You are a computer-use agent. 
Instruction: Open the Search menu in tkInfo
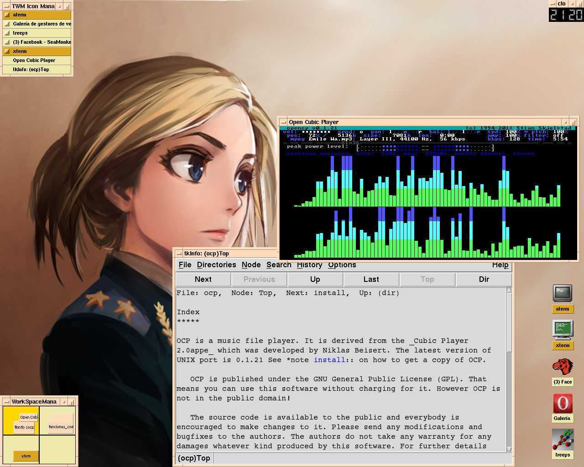point(279,265)
